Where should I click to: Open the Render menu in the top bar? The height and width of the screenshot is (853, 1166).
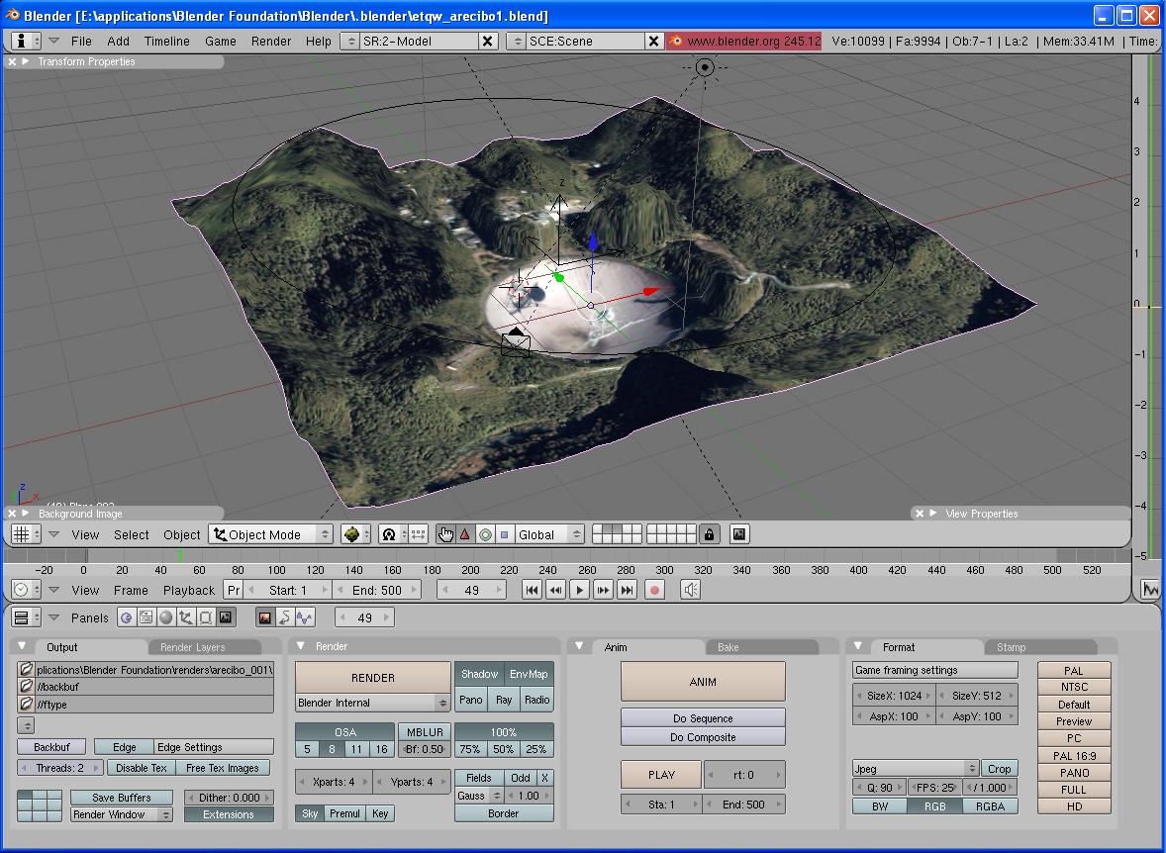click(x=271, y=41)
